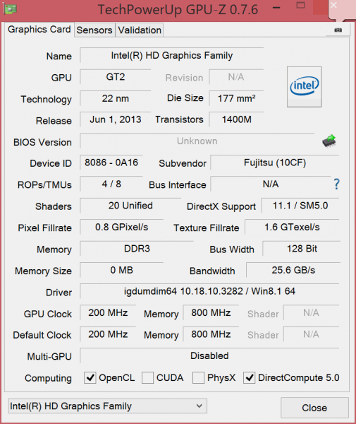Switch to the Sensors tab

pyautogui.click(x=94, y=30)
